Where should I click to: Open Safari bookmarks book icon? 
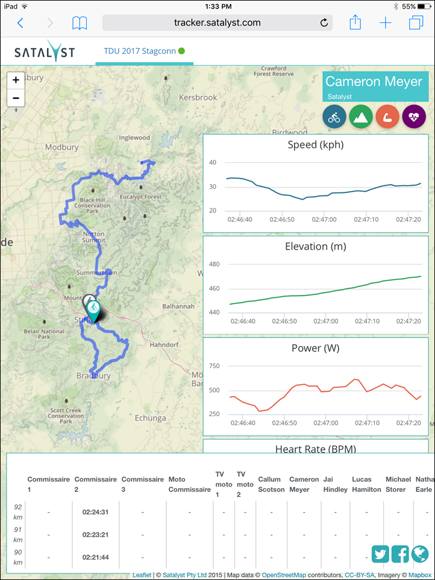80,23
